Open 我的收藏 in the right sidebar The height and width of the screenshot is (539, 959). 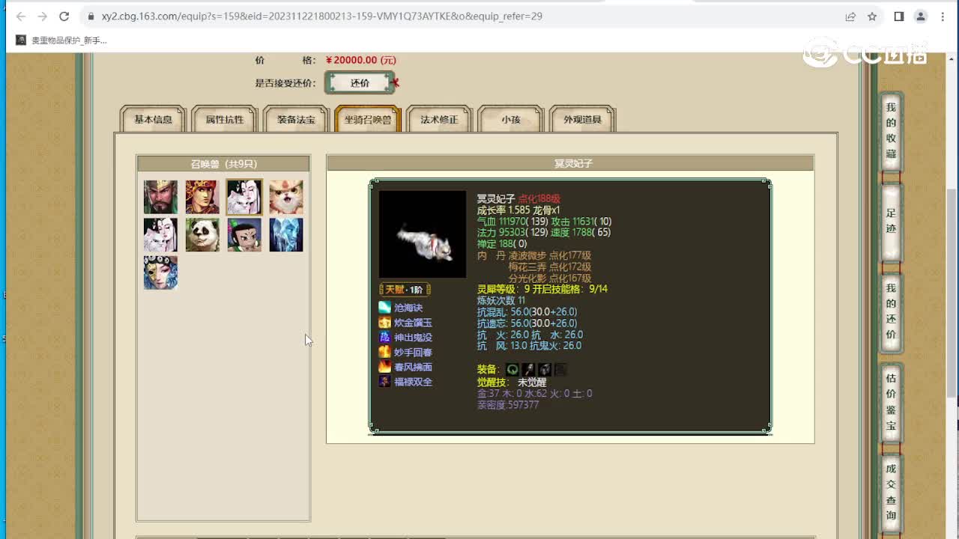pyautogui.click(x=891, y=131)
